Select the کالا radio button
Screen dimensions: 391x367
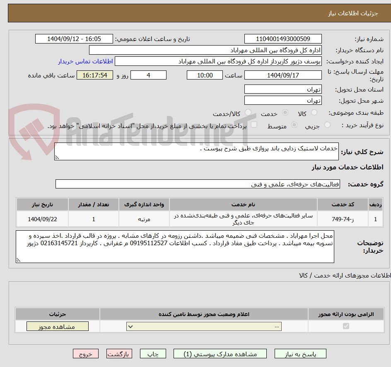tap(314, 112)
